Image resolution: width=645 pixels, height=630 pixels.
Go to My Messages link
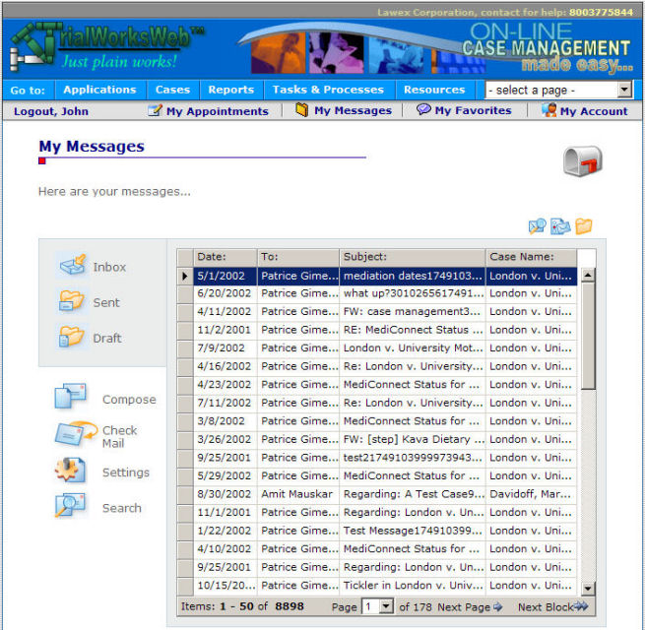[x=353, y=110]
